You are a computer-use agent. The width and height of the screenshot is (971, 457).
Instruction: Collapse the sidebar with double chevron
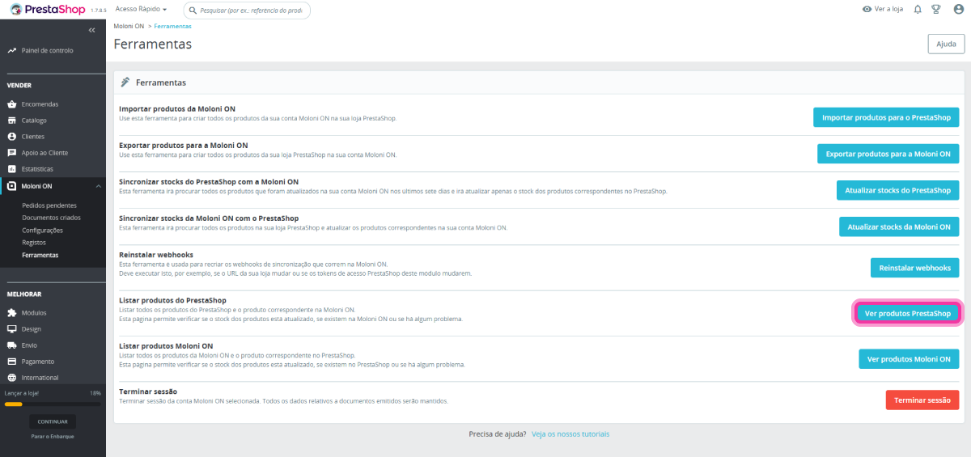92,30
